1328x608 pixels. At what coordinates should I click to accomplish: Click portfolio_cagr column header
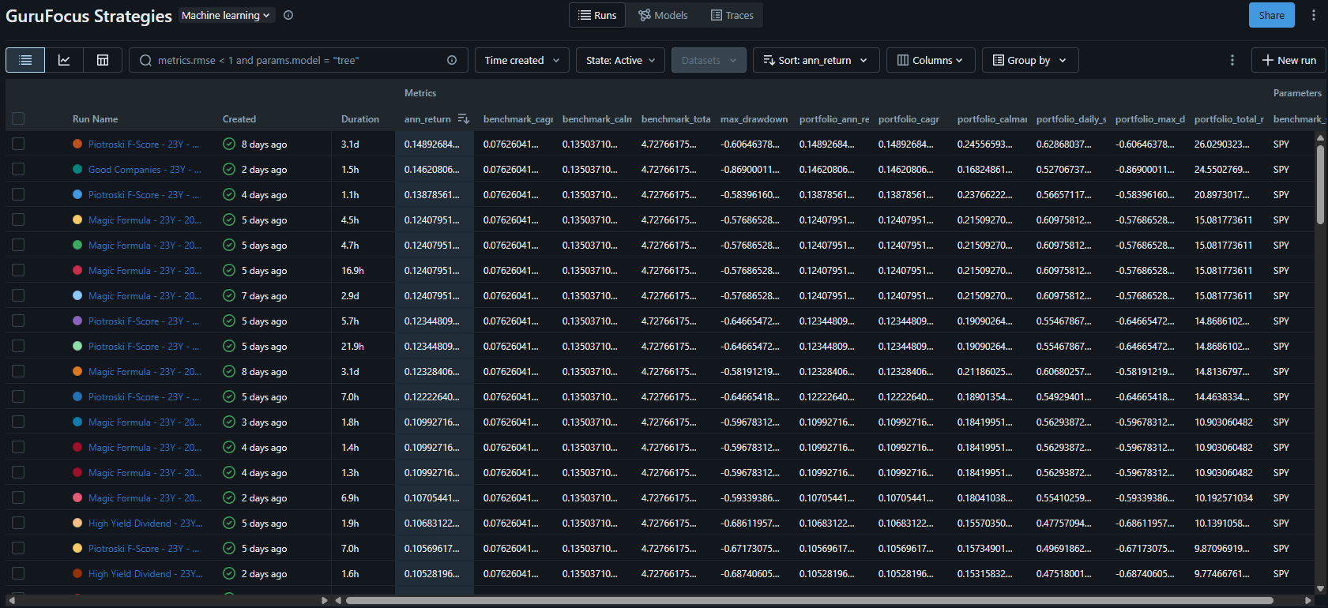point(909,119)
